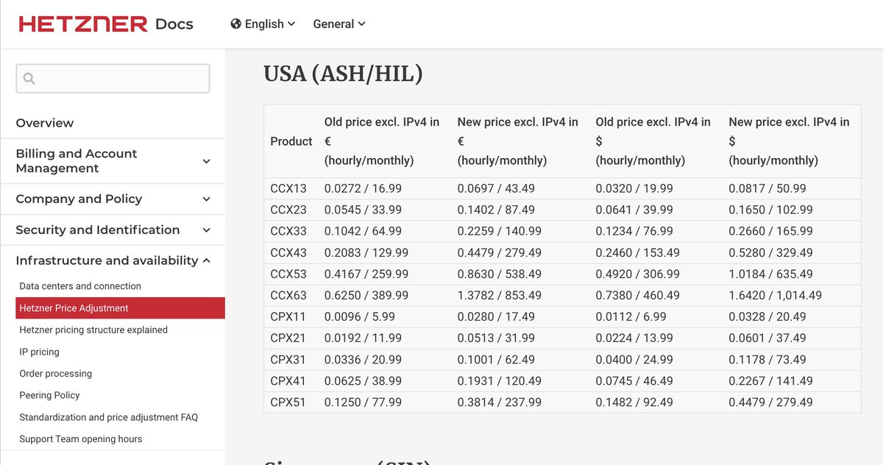Click the CCX63 product cell
Viewport: 883px width, 465px height.
pyautogui.click(x=288, y=295)
